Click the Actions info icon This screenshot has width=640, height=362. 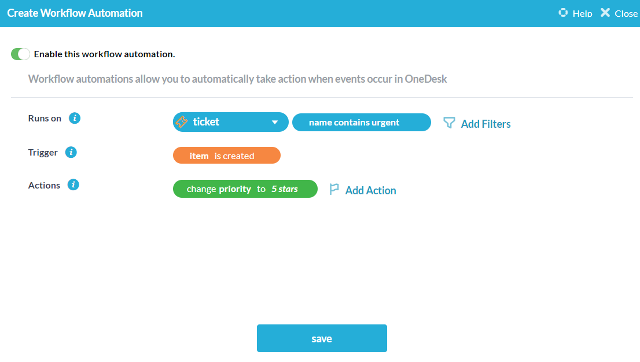(x=73, y=185)
